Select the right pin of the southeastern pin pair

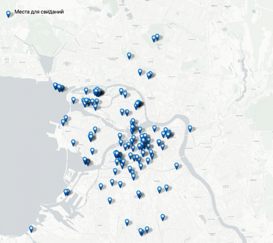coord(167,187)
